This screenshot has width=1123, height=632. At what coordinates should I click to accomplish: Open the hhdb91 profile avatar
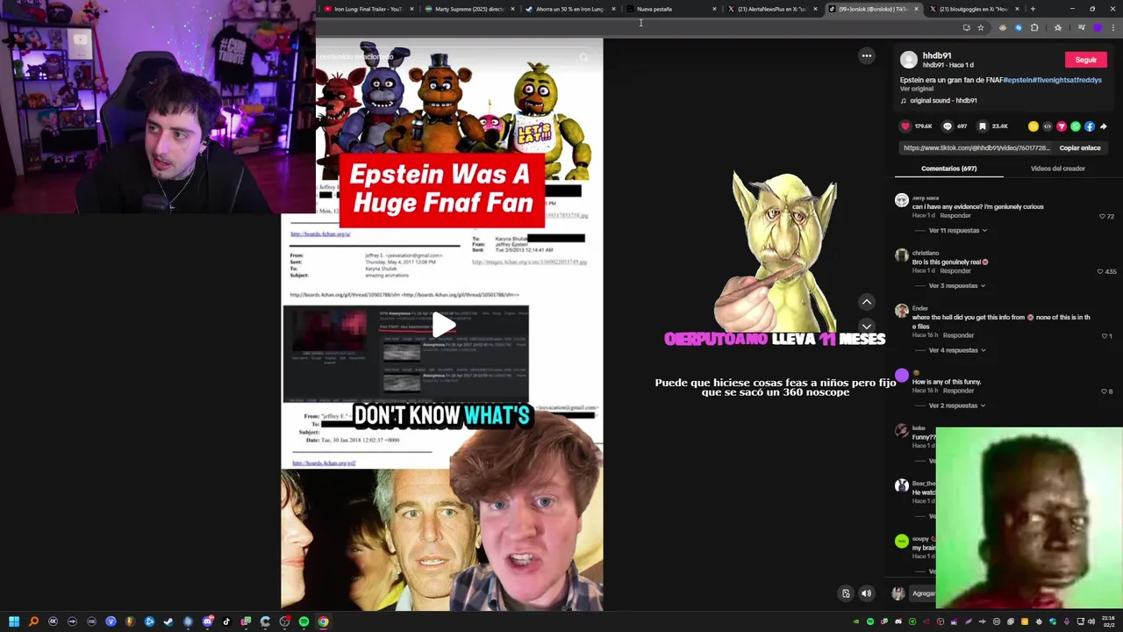[909, 60]
